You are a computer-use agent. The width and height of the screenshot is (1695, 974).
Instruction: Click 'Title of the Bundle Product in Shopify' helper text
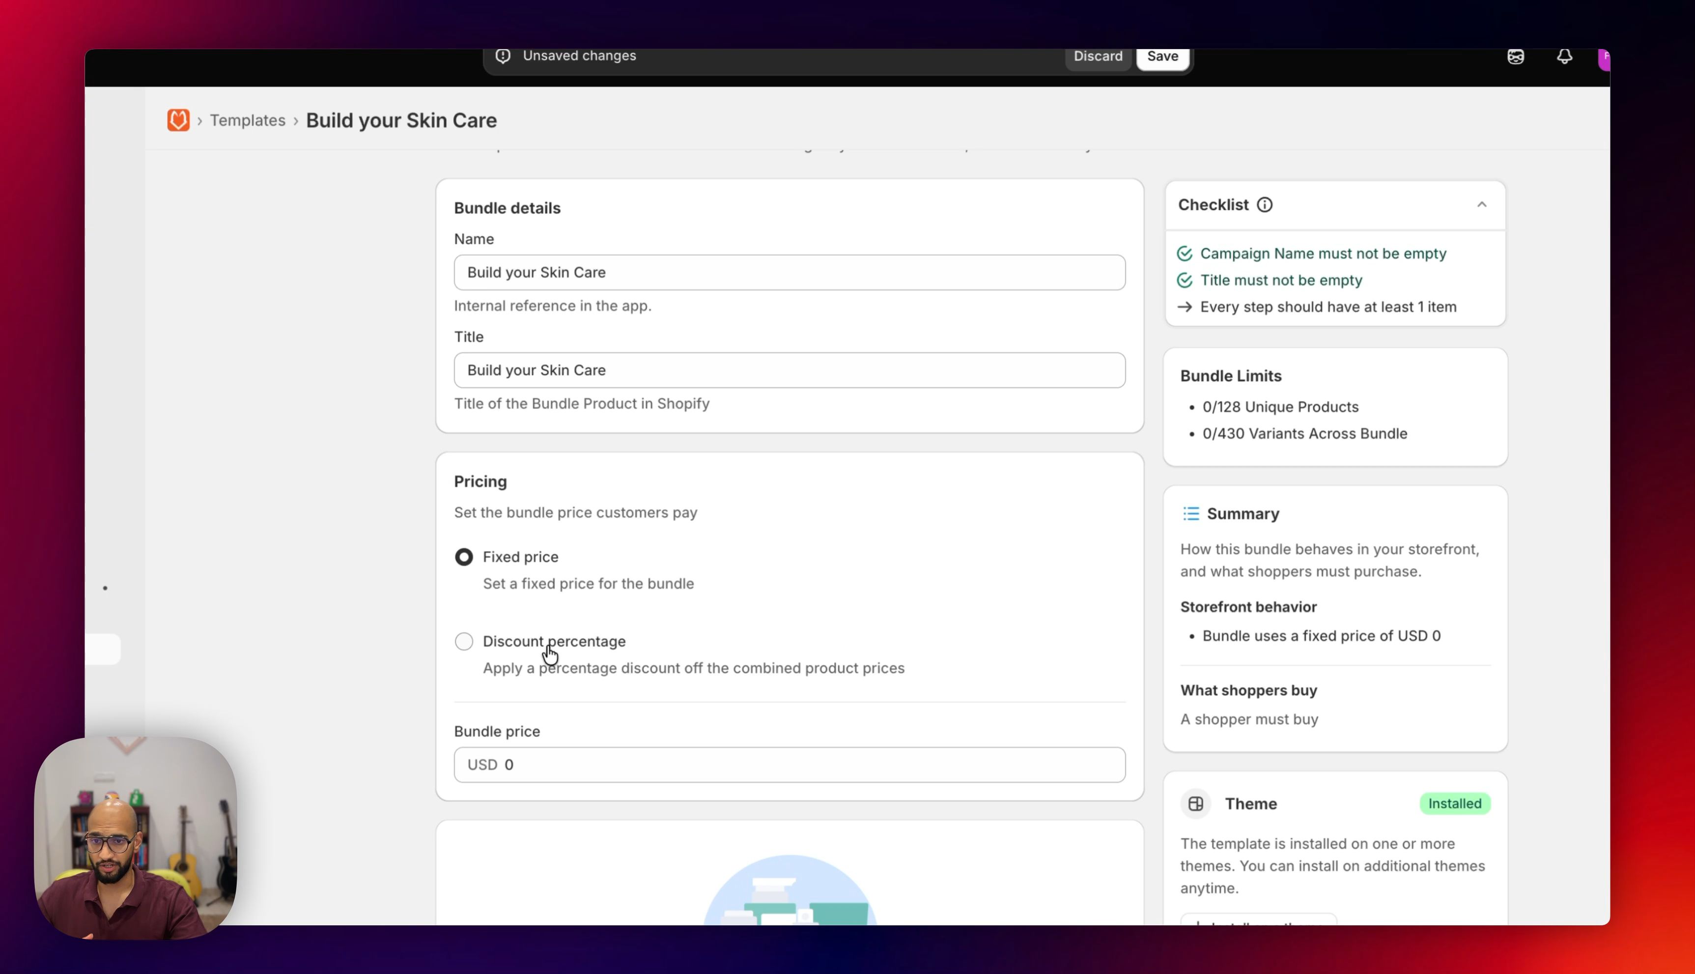581,403
